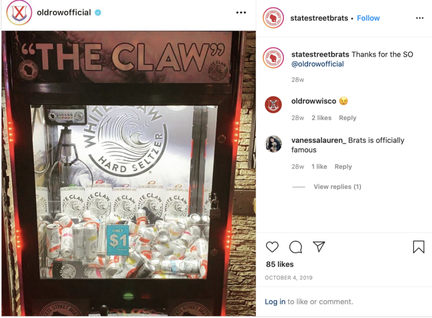View the 85 likes list
Viewport: 432px width, 318px height.
click(280, 264)
